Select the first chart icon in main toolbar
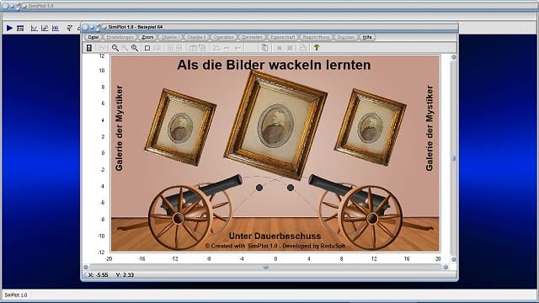This screenshot has width=539, height=303. point(34,28)
